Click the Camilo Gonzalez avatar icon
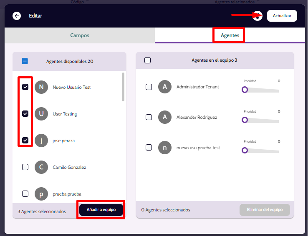 point(41,167)
